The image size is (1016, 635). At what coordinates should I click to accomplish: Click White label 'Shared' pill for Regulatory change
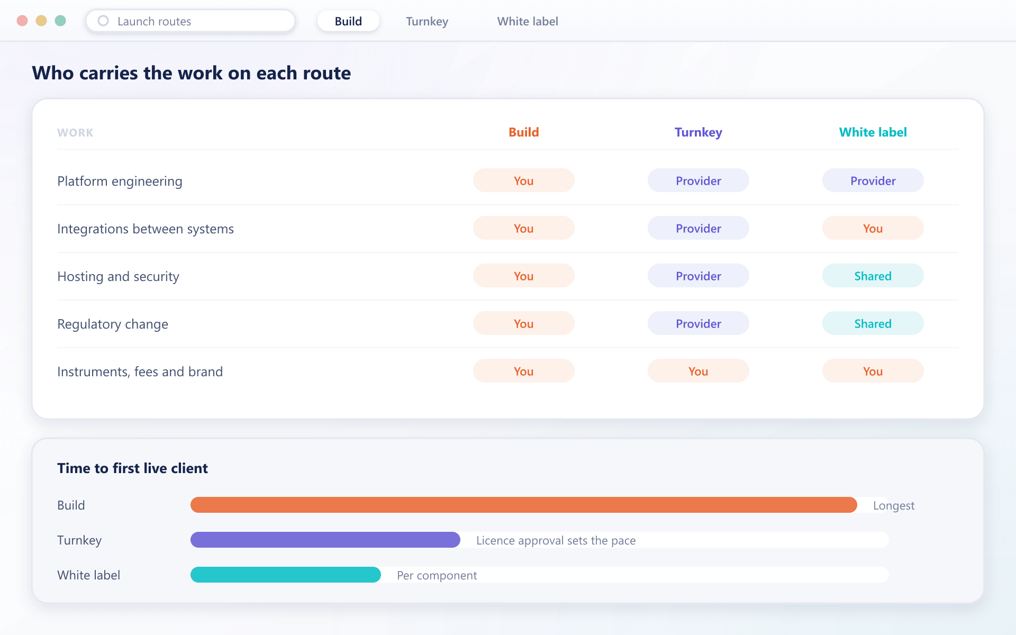[873, 323]
